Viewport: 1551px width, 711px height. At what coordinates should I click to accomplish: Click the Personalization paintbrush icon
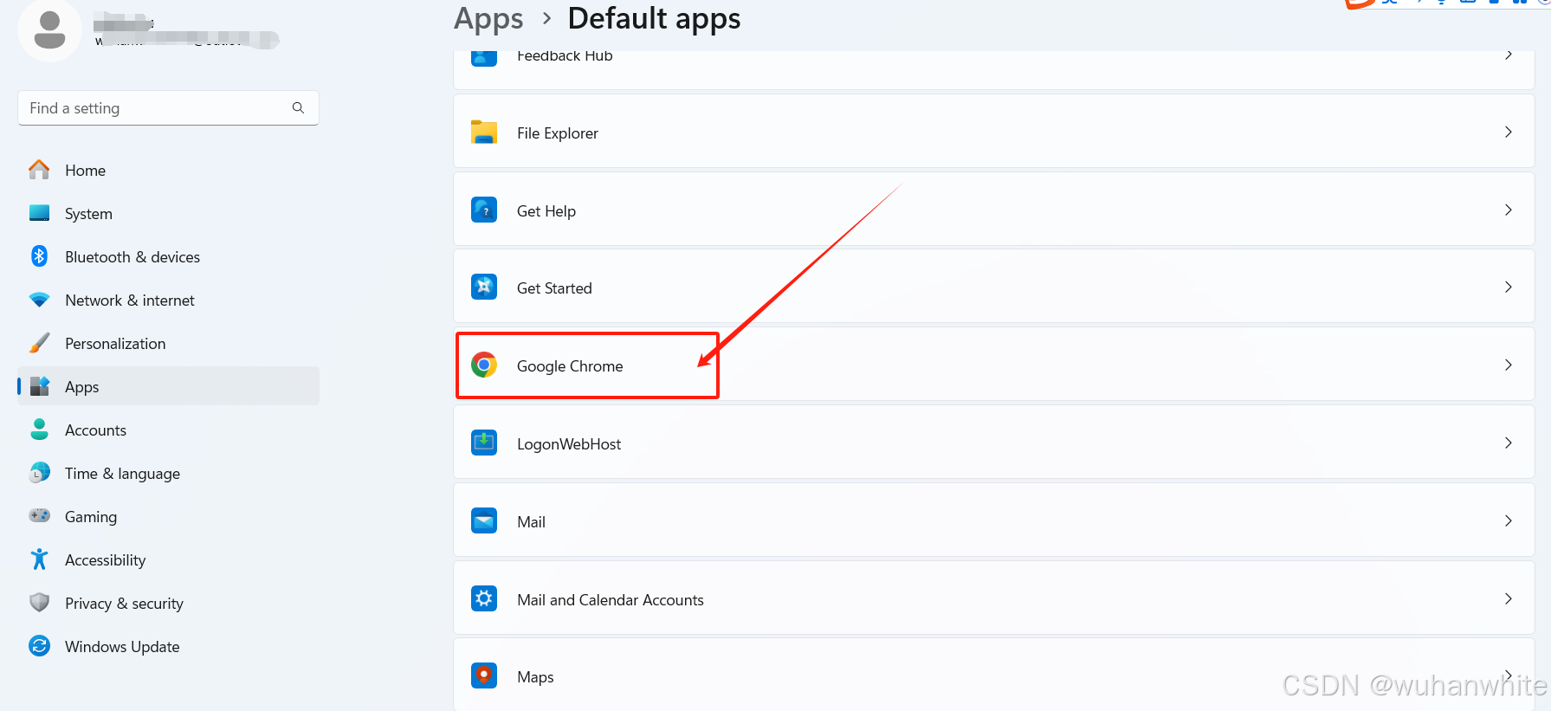39,343
